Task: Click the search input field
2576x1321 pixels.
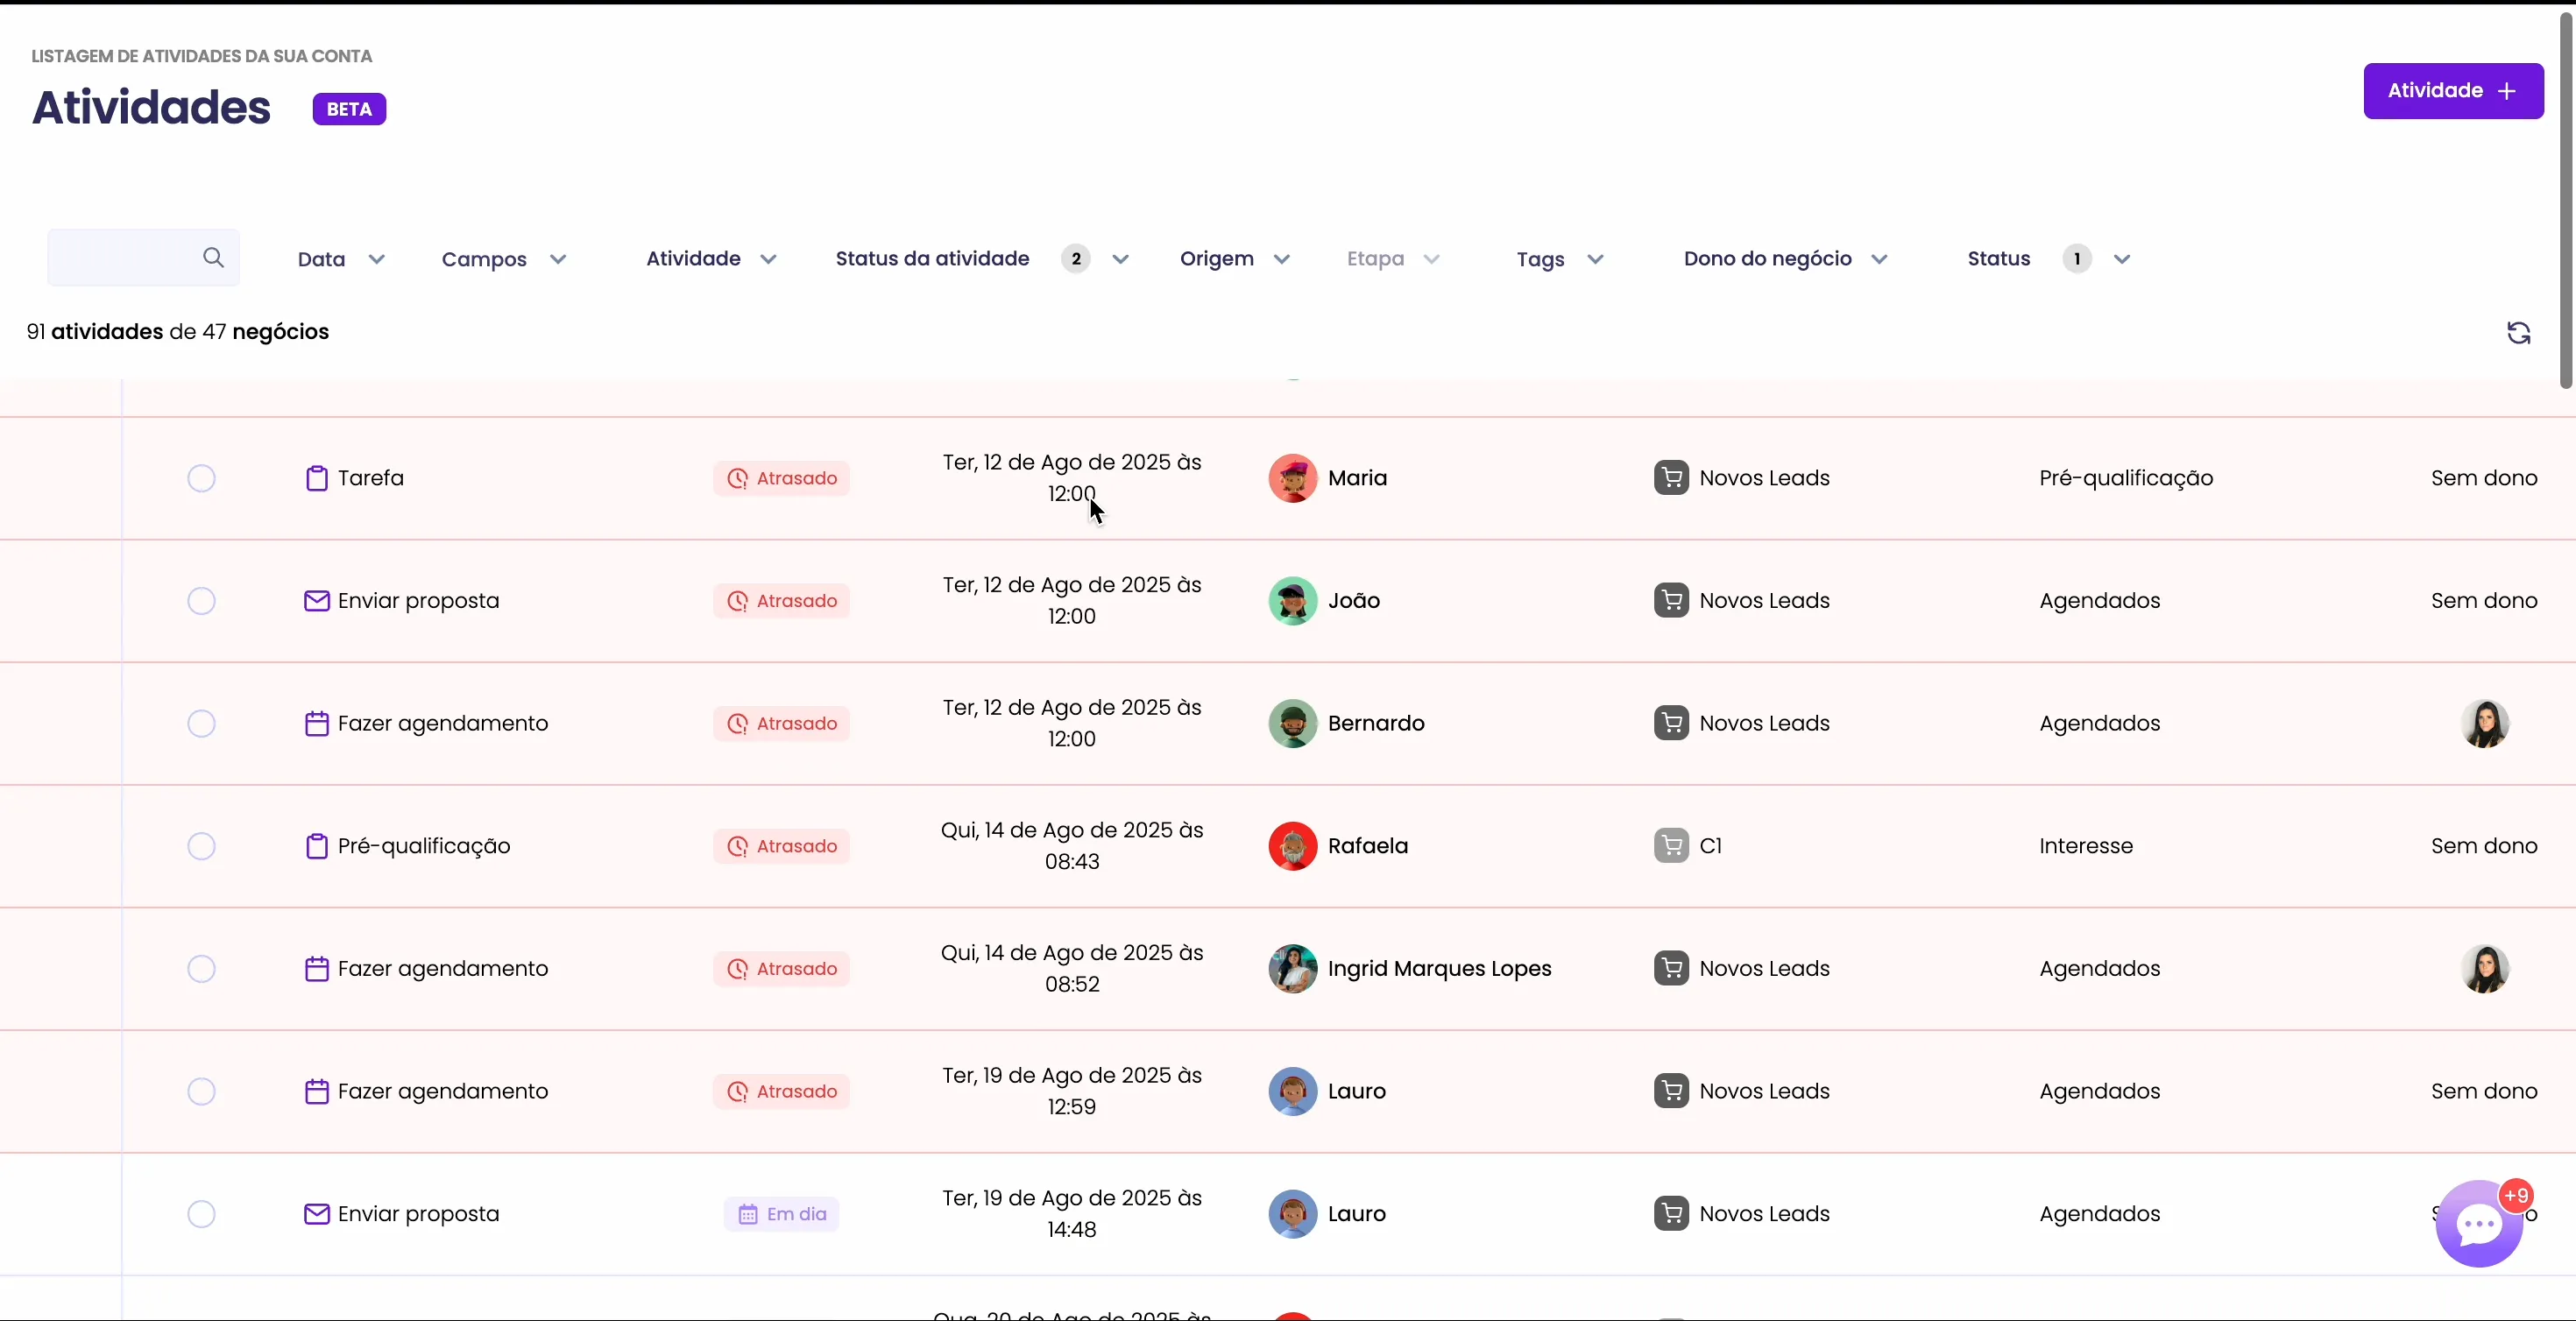Action: click(x=143, y=258)
